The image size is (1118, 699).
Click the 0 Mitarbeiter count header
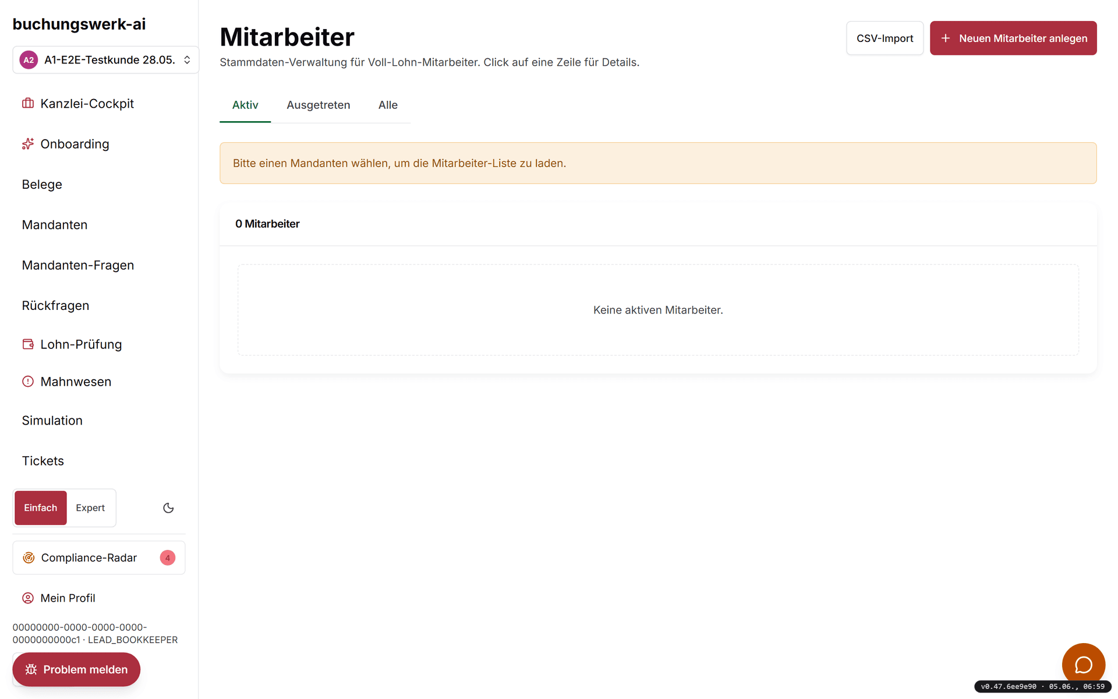(x=267, y=224)
